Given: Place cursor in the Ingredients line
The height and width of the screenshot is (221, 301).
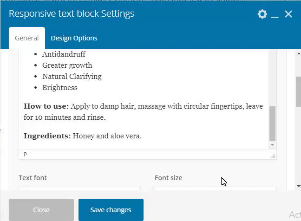Looking at the screenshot, I should click(x=107, y=136).
